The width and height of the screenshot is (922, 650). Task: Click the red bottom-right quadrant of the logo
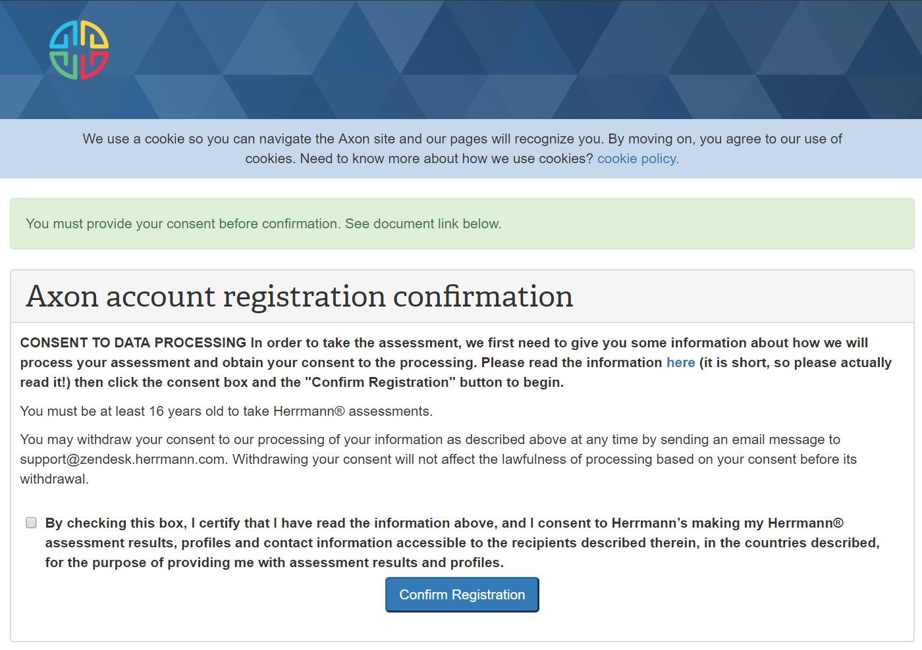click(x=95, y=66)
